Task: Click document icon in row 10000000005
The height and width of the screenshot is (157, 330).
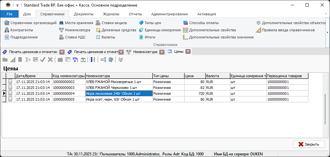Action: point(10,99)
